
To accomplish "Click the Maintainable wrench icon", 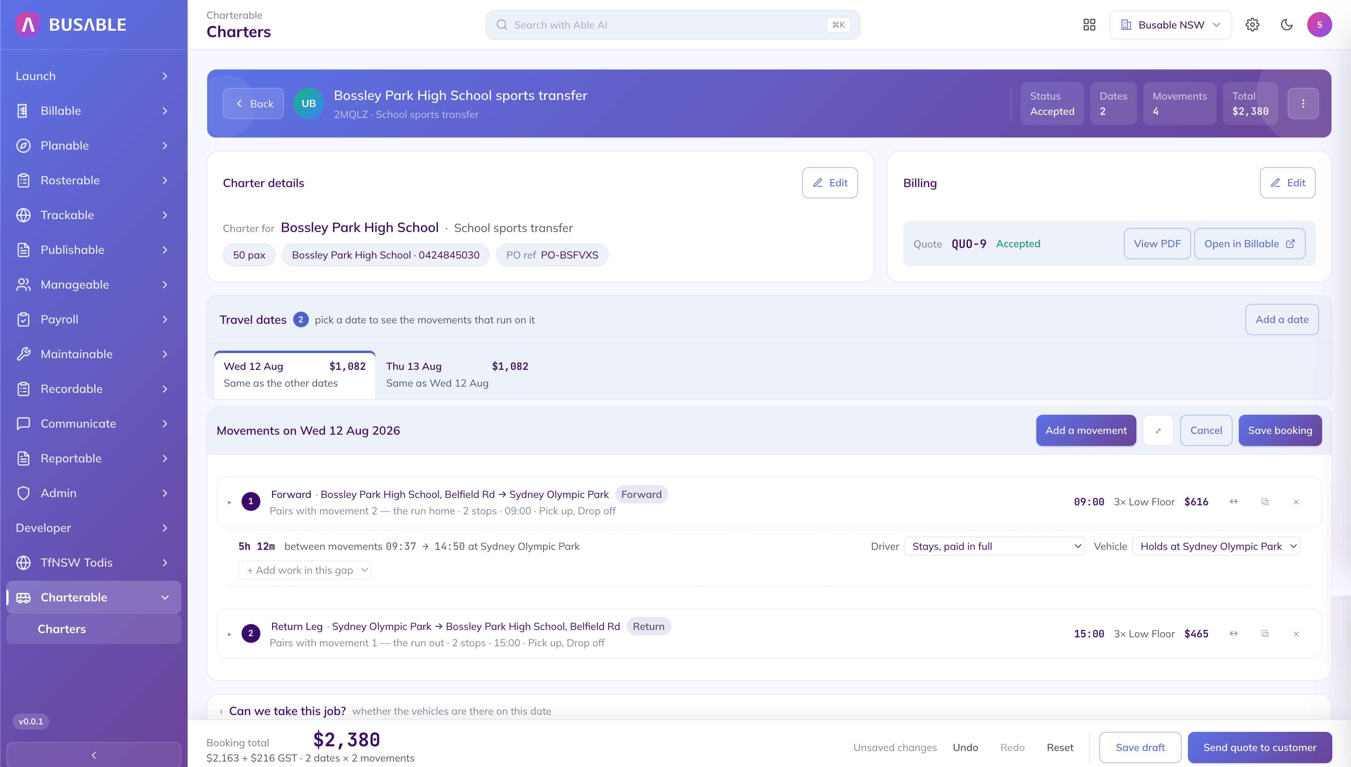I will [x=23, y=354].
